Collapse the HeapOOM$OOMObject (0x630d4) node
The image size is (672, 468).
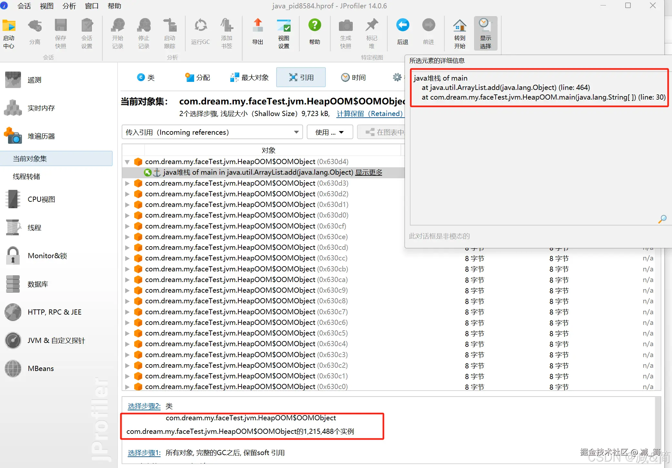pos(127,162)
